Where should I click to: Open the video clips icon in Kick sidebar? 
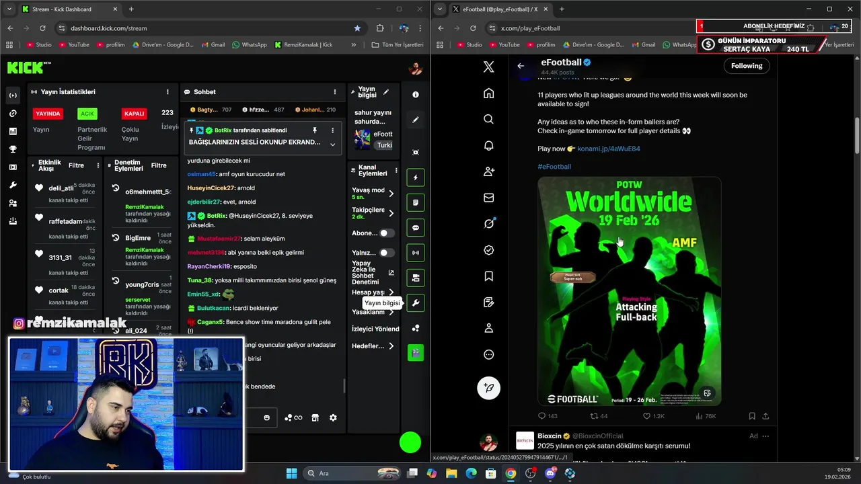pos(13,167)
